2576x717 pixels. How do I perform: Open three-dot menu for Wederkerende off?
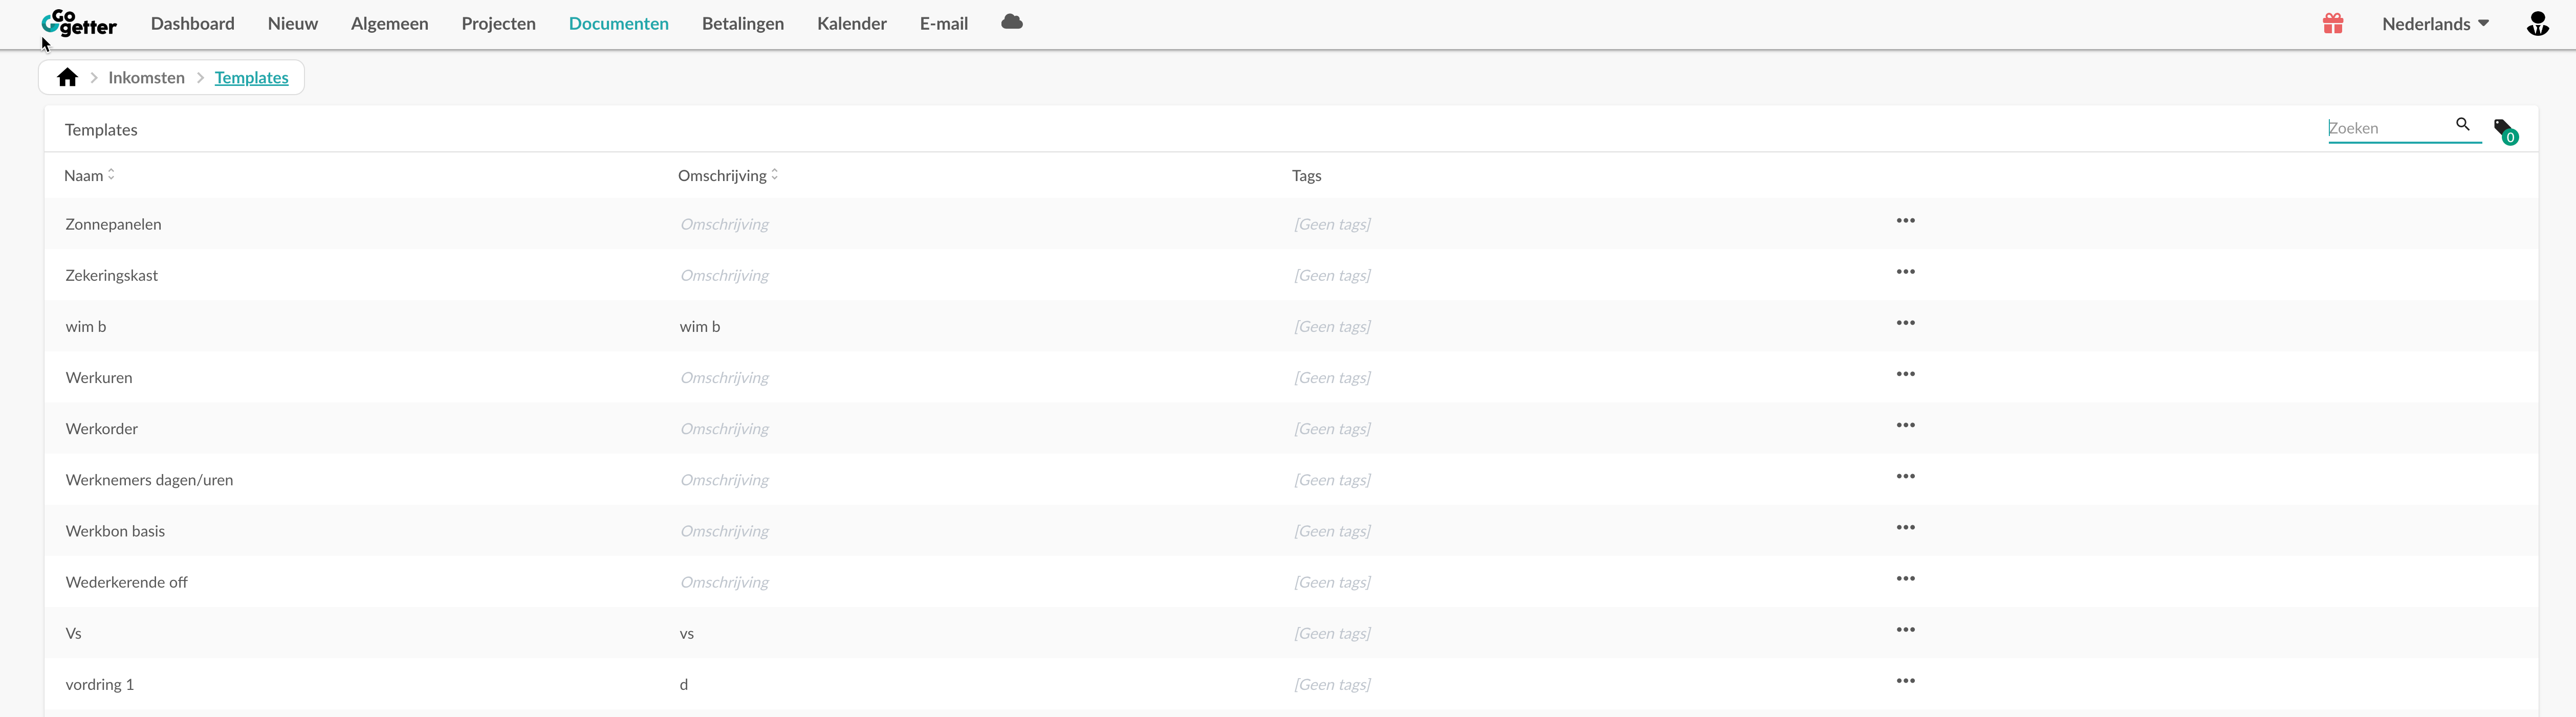pyautogui.click(x=1905, y=579)
